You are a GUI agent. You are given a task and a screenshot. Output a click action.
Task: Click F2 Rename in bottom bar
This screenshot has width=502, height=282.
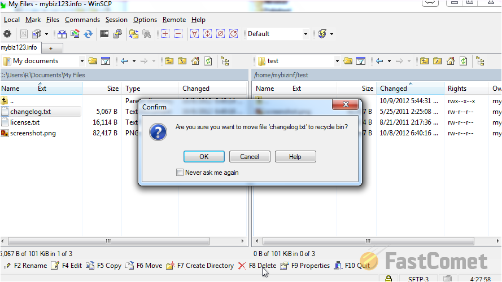click(25, 266)
